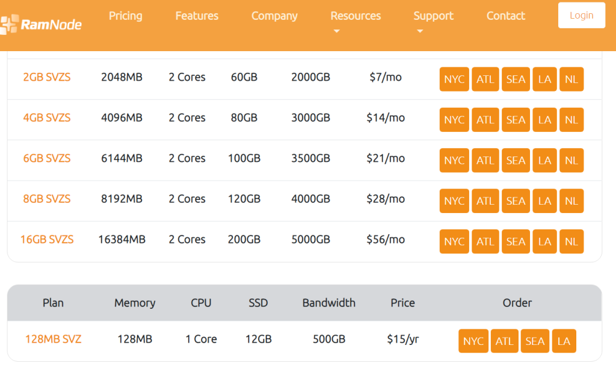Viewport: 616px width, 378px height.
Task: Open the 2GB SVZS plan link
Action: coord(47,77)
